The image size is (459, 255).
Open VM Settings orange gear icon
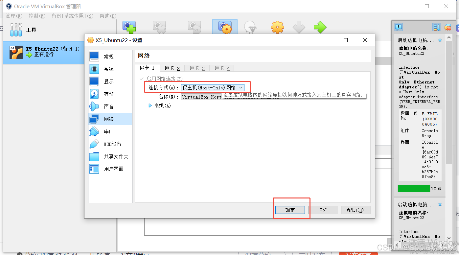[277, 27]
